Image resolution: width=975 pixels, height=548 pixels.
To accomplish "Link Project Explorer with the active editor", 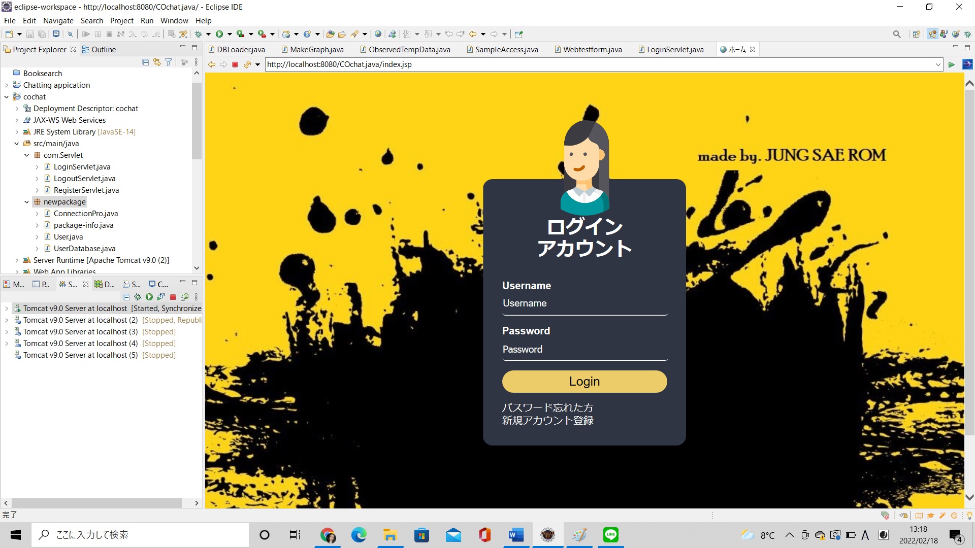I will point(156,62).
